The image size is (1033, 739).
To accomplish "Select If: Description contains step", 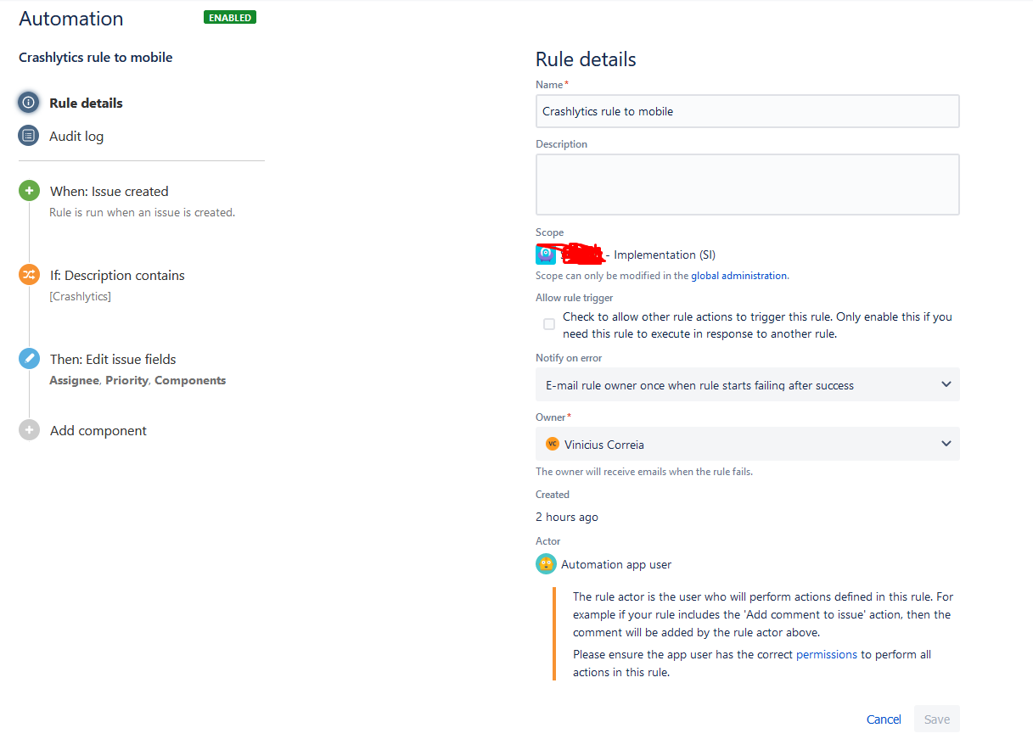I will (x=117, y=275).
